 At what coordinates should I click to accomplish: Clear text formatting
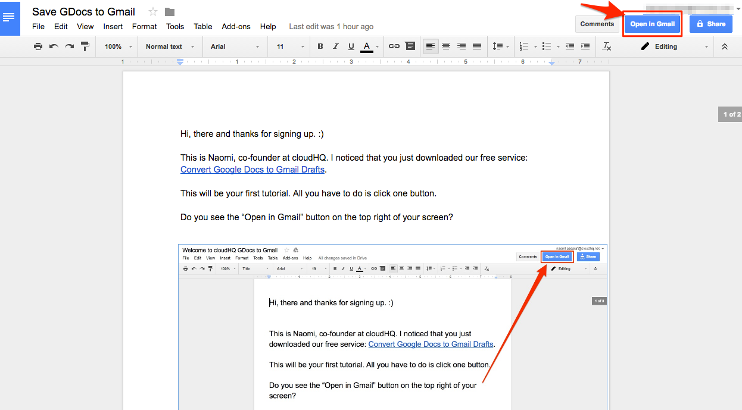point(606,46)
